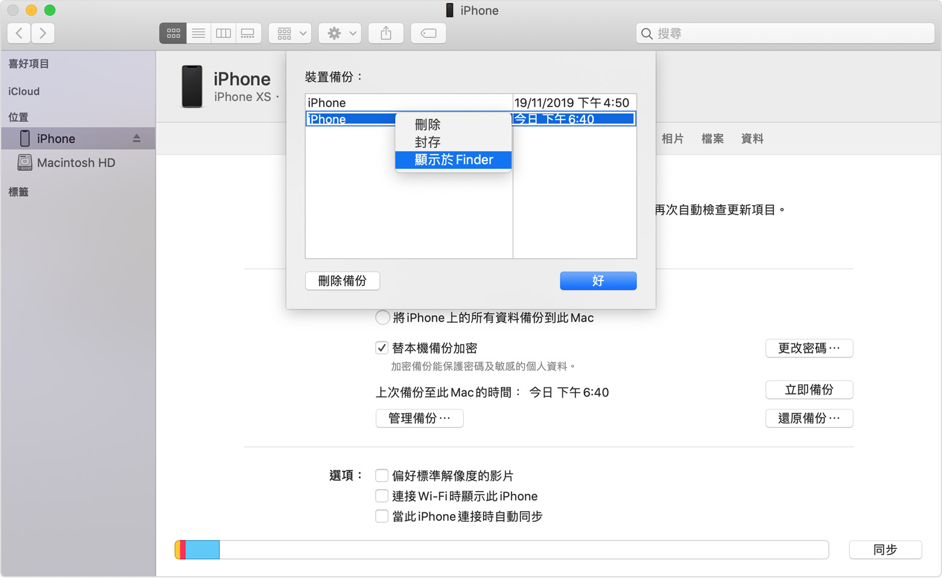
Task: Switch Finder to gallery view
Action: pos(248,33)
